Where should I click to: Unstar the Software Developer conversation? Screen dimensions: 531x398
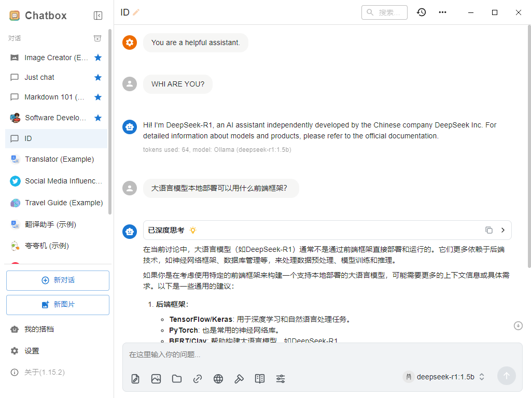(x=98, y=118)
